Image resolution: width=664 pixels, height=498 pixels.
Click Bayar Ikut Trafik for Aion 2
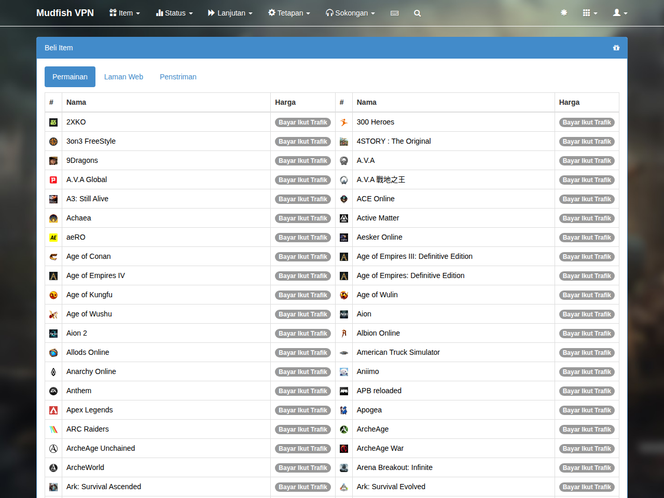coord(303,334)
